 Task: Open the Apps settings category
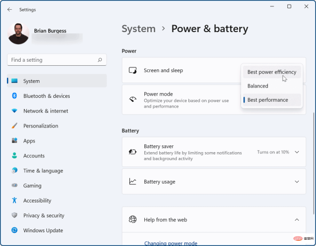[57, 141]
